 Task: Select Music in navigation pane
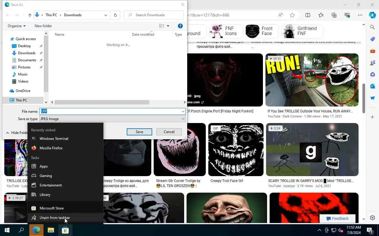click(x=23, y=74)
